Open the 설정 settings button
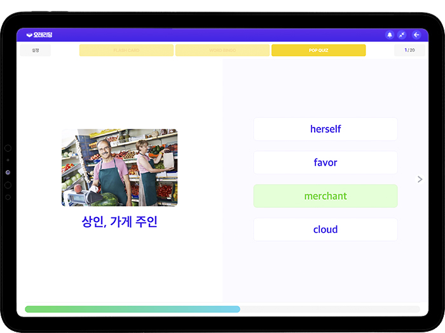The height and width of the screenshot is (333, 445). coord(36,50)
